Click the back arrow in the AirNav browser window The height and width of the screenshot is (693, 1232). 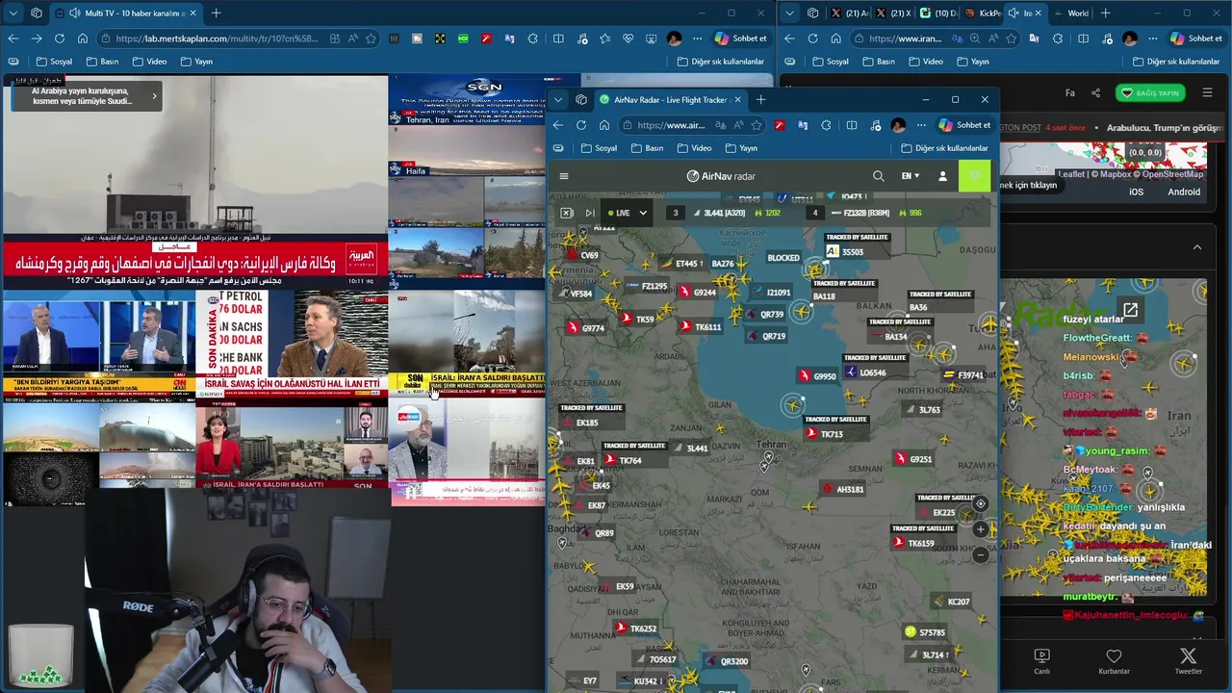click(x=557, y=125)
